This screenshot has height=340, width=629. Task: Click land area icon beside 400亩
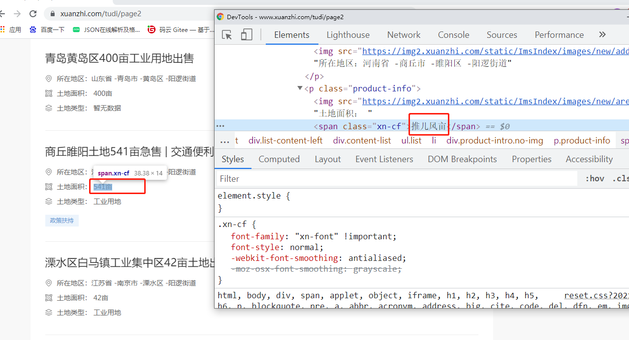point(49,93)
